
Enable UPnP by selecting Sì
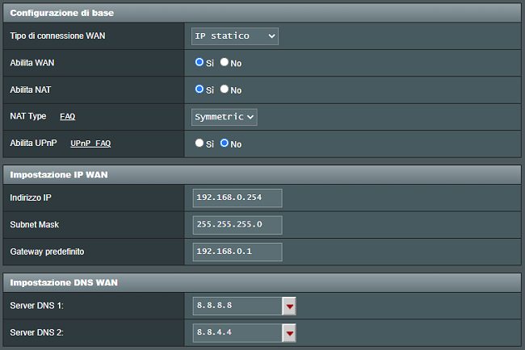(199, 143)
